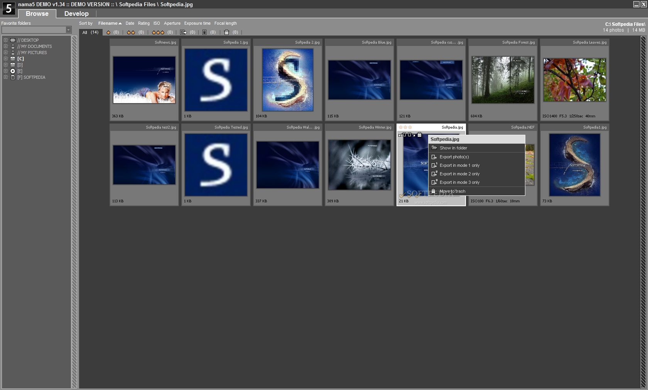Select the Softpedia 2.jpg thumbnail

[x=288, y=80]
